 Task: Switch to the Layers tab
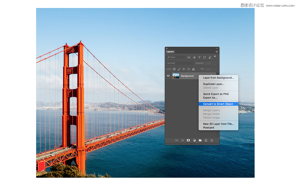pyautogui.click(x=170, y=52)
